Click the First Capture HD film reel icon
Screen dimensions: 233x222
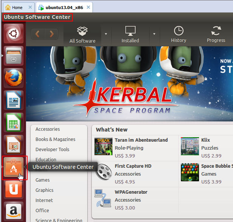pyautogui.click(x=103, y=172)
